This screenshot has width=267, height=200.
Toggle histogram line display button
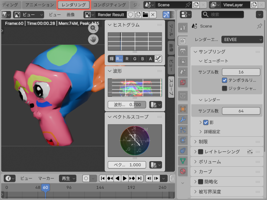[x=158, y=59]
